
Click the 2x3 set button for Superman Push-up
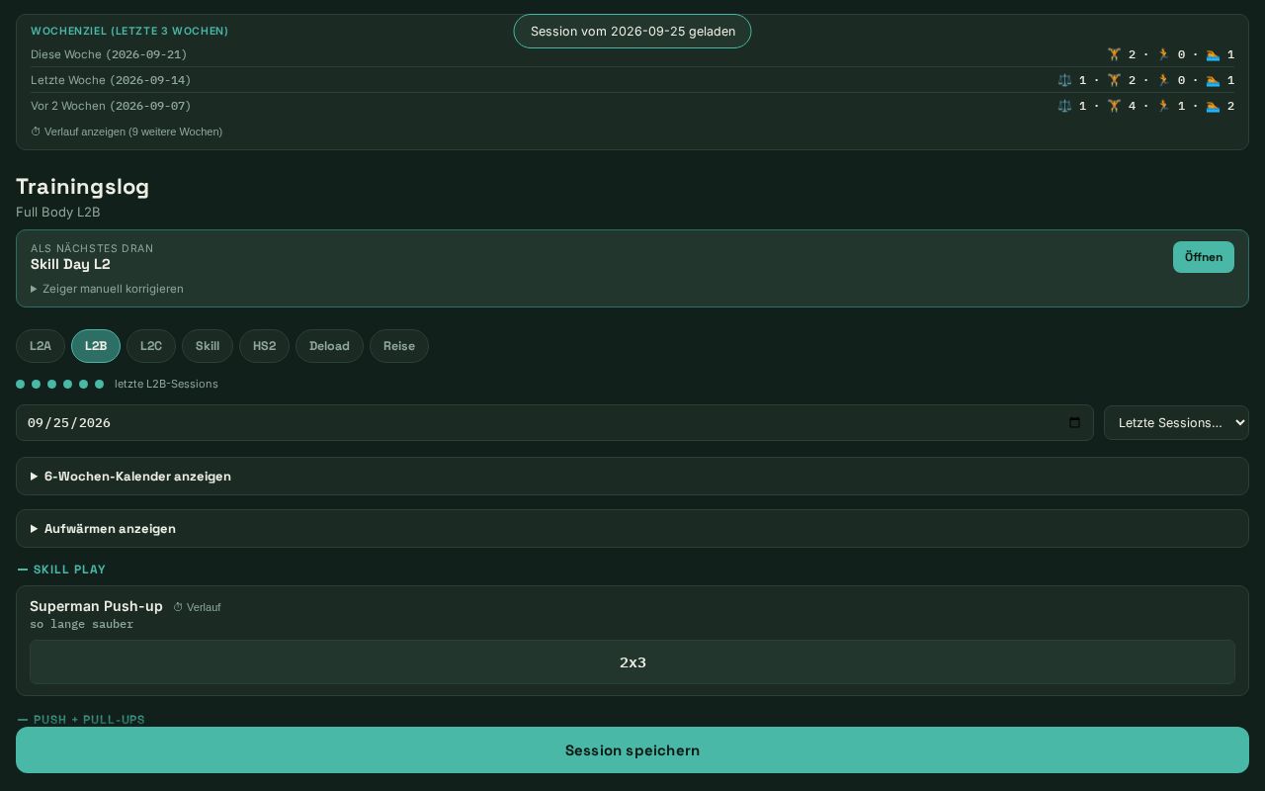632,662
